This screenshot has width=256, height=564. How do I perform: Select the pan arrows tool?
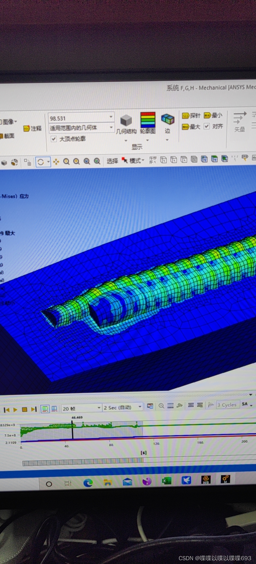click(56, 162)
